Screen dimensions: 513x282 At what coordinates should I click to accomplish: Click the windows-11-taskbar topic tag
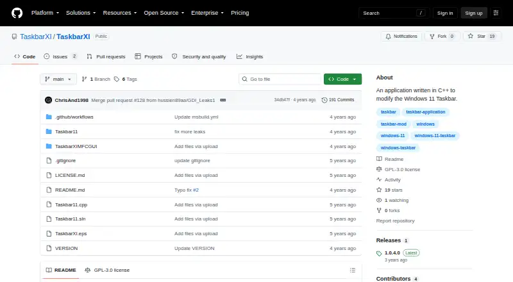pos(435,136)
